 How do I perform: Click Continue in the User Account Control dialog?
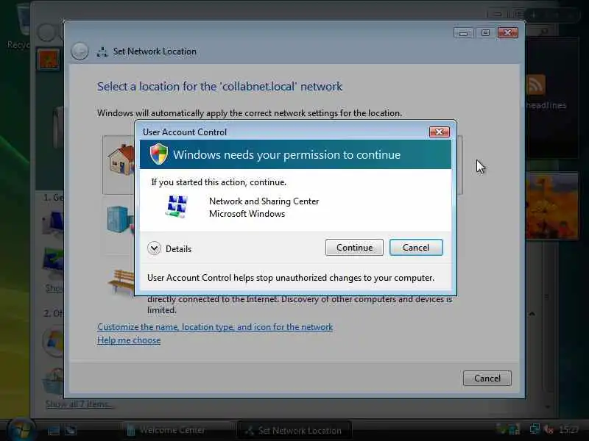click(x=354, y=248)
